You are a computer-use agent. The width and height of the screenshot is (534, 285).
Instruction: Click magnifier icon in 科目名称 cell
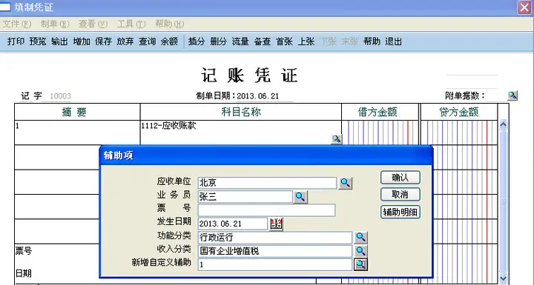coord(337,138)
